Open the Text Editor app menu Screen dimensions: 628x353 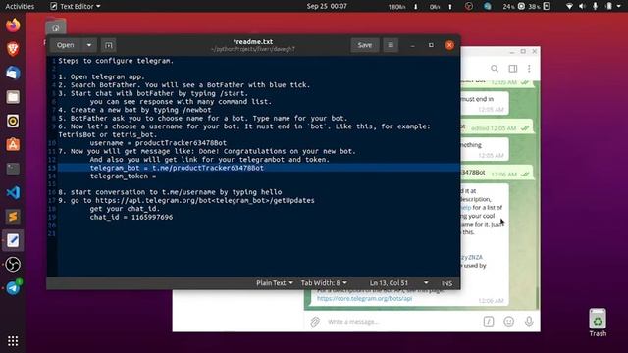pyautogui.click(x=75, y=6)
